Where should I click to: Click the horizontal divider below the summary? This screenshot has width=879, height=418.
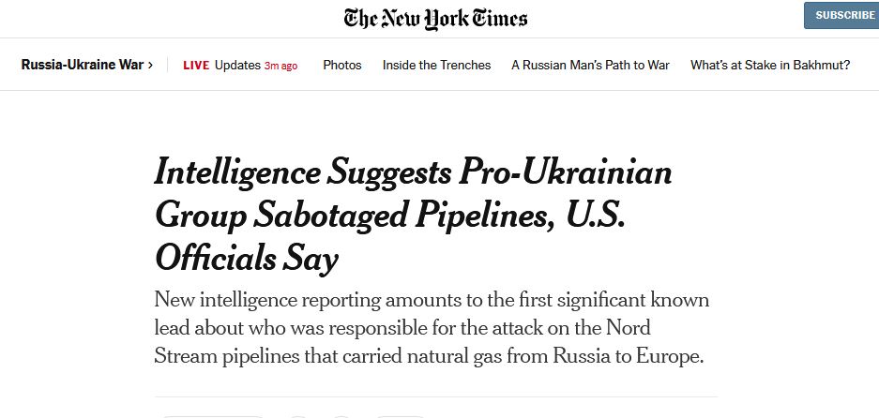[436, 396]
